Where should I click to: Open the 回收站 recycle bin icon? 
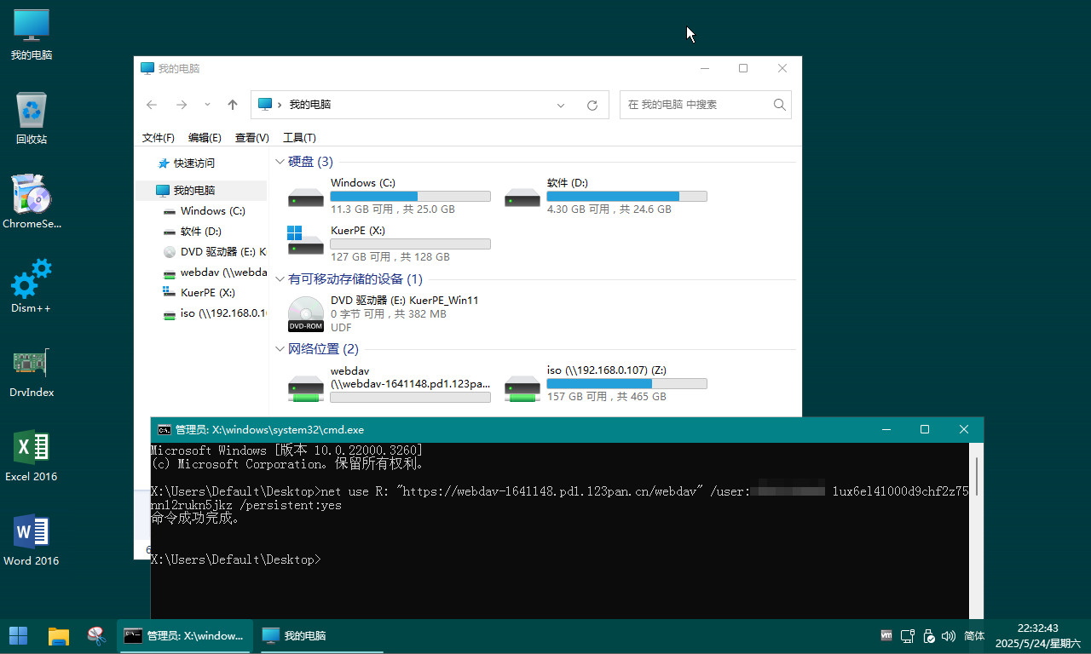pos(32,118)
